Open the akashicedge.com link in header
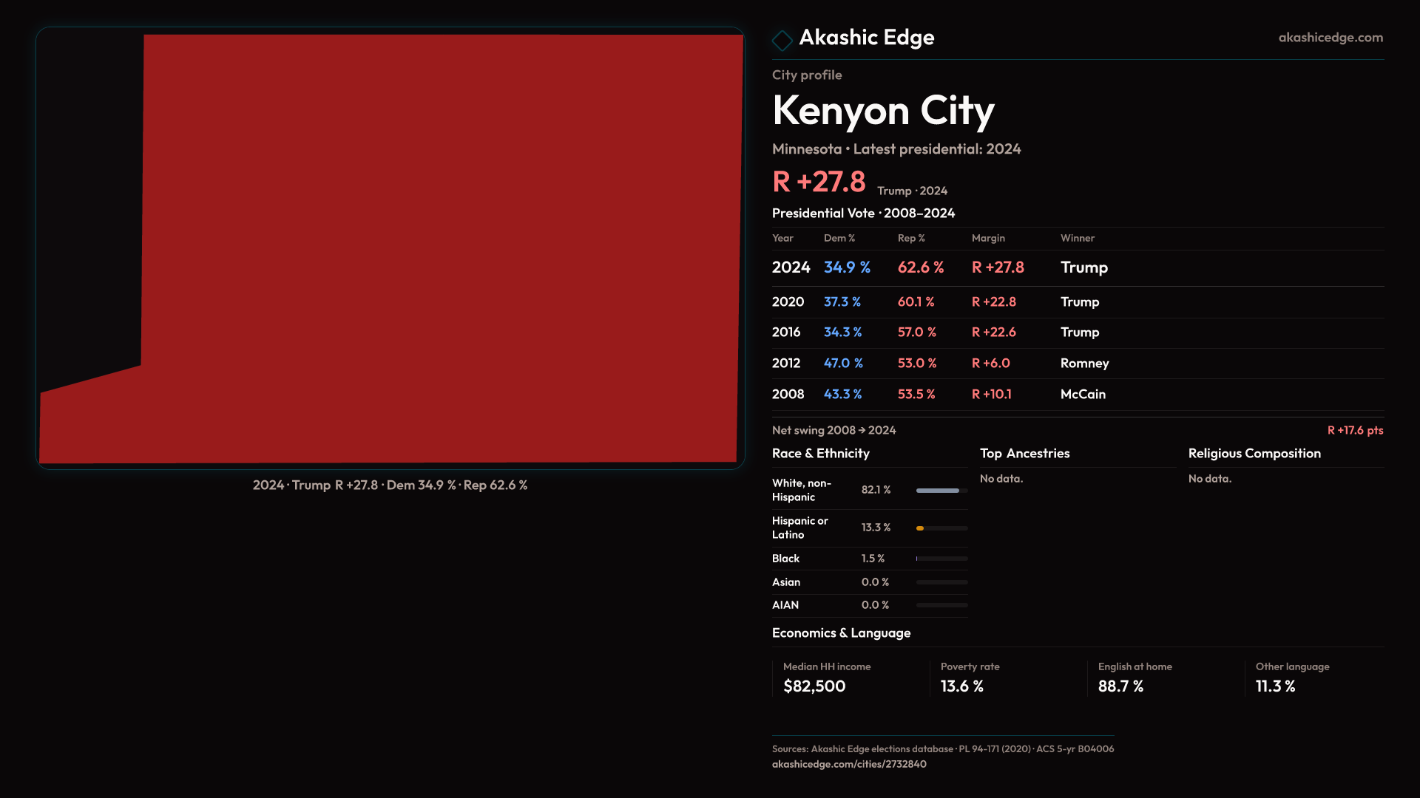The height and width of the screenshot is (798, 1420). [1330, 38]
